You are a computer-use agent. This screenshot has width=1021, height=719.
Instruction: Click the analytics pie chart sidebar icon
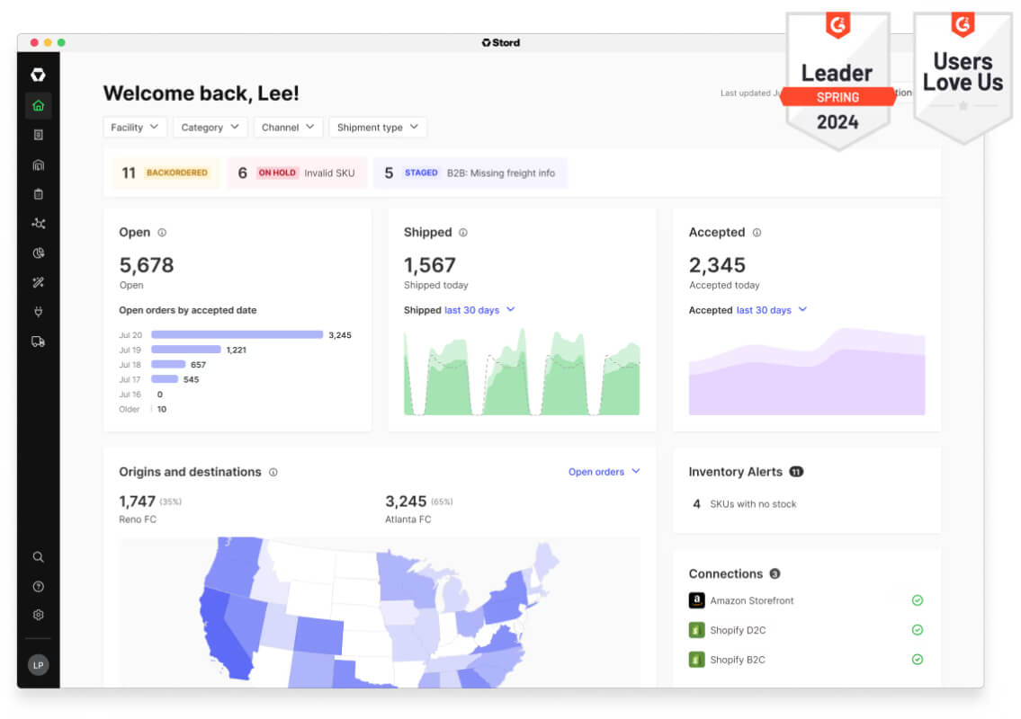[39, 253]
